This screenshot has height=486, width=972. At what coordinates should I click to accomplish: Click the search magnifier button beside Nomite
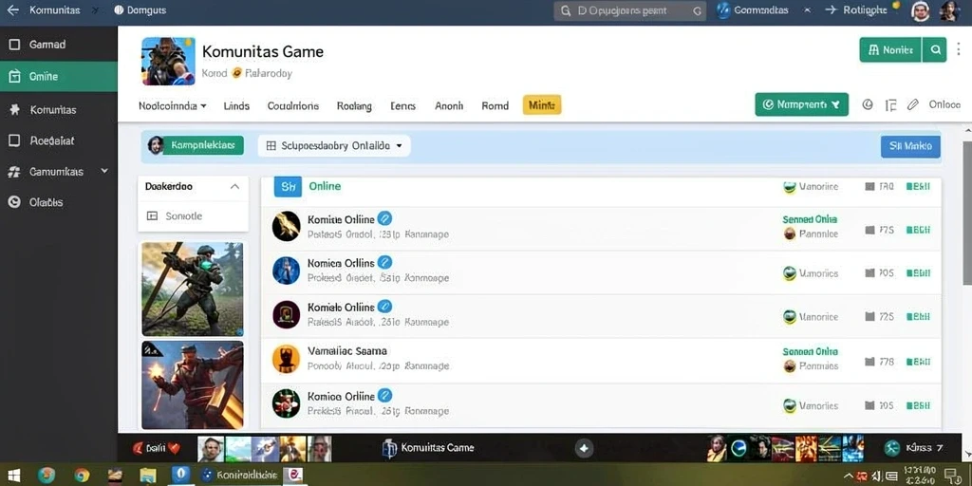(x=934, y=49)
